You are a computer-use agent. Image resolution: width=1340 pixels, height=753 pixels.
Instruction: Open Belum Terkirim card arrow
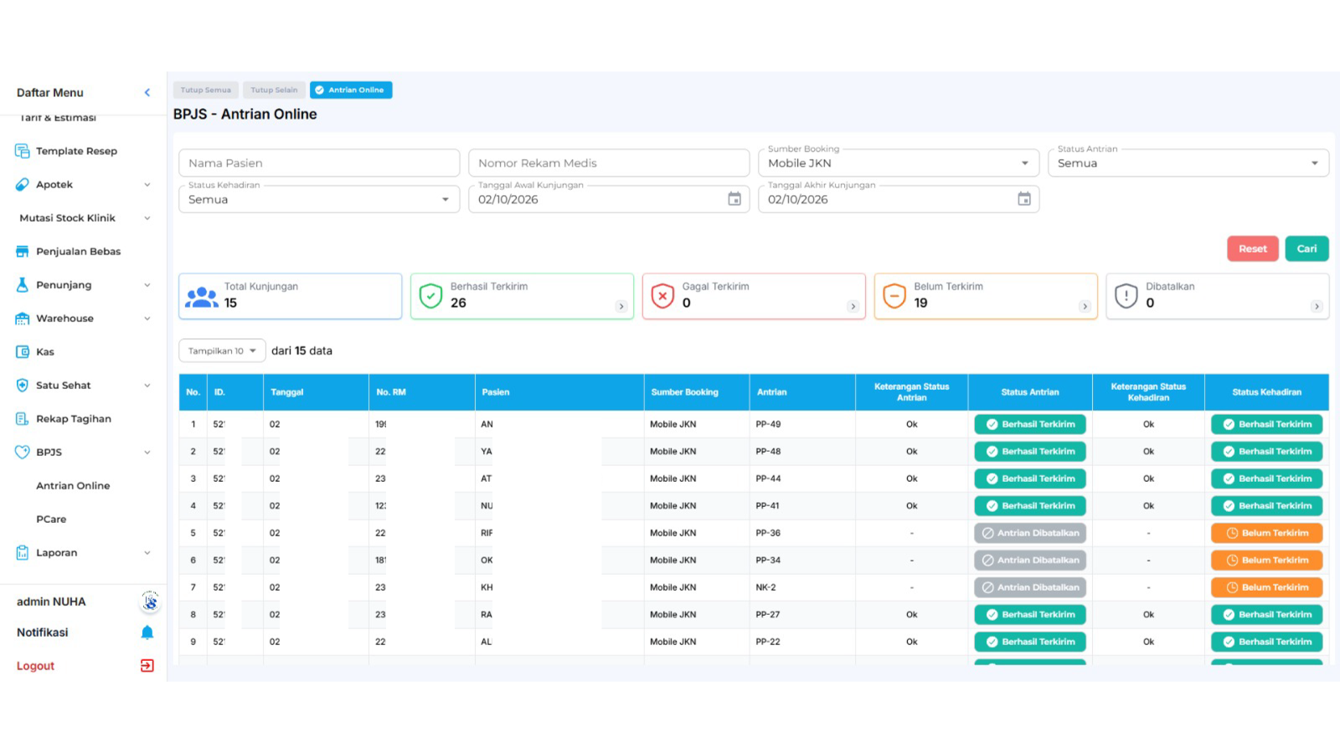click(x=1085, y=306)
